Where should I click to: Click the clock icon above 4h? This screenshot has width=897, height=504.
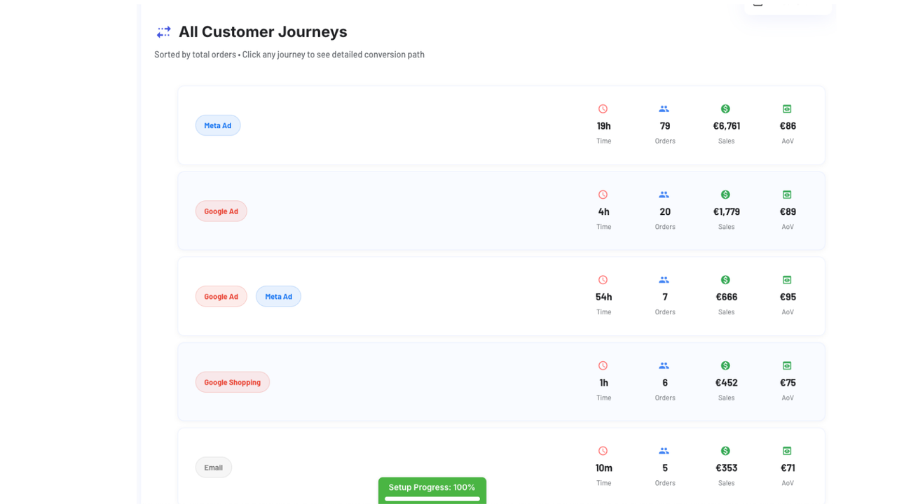[603, 195]
